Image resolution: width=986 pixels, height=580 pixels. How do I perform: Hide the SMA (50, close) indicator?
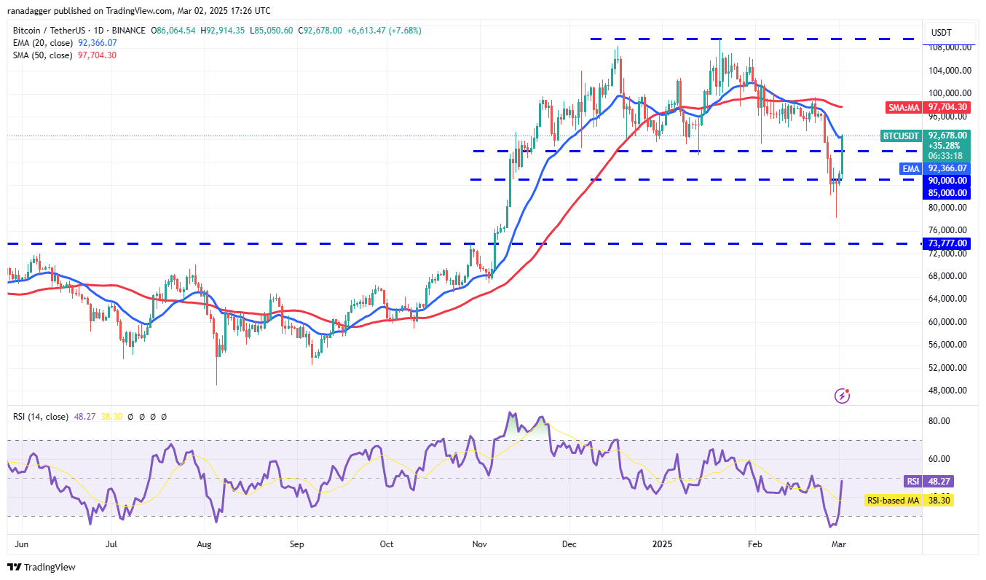(x=44, y=55)
